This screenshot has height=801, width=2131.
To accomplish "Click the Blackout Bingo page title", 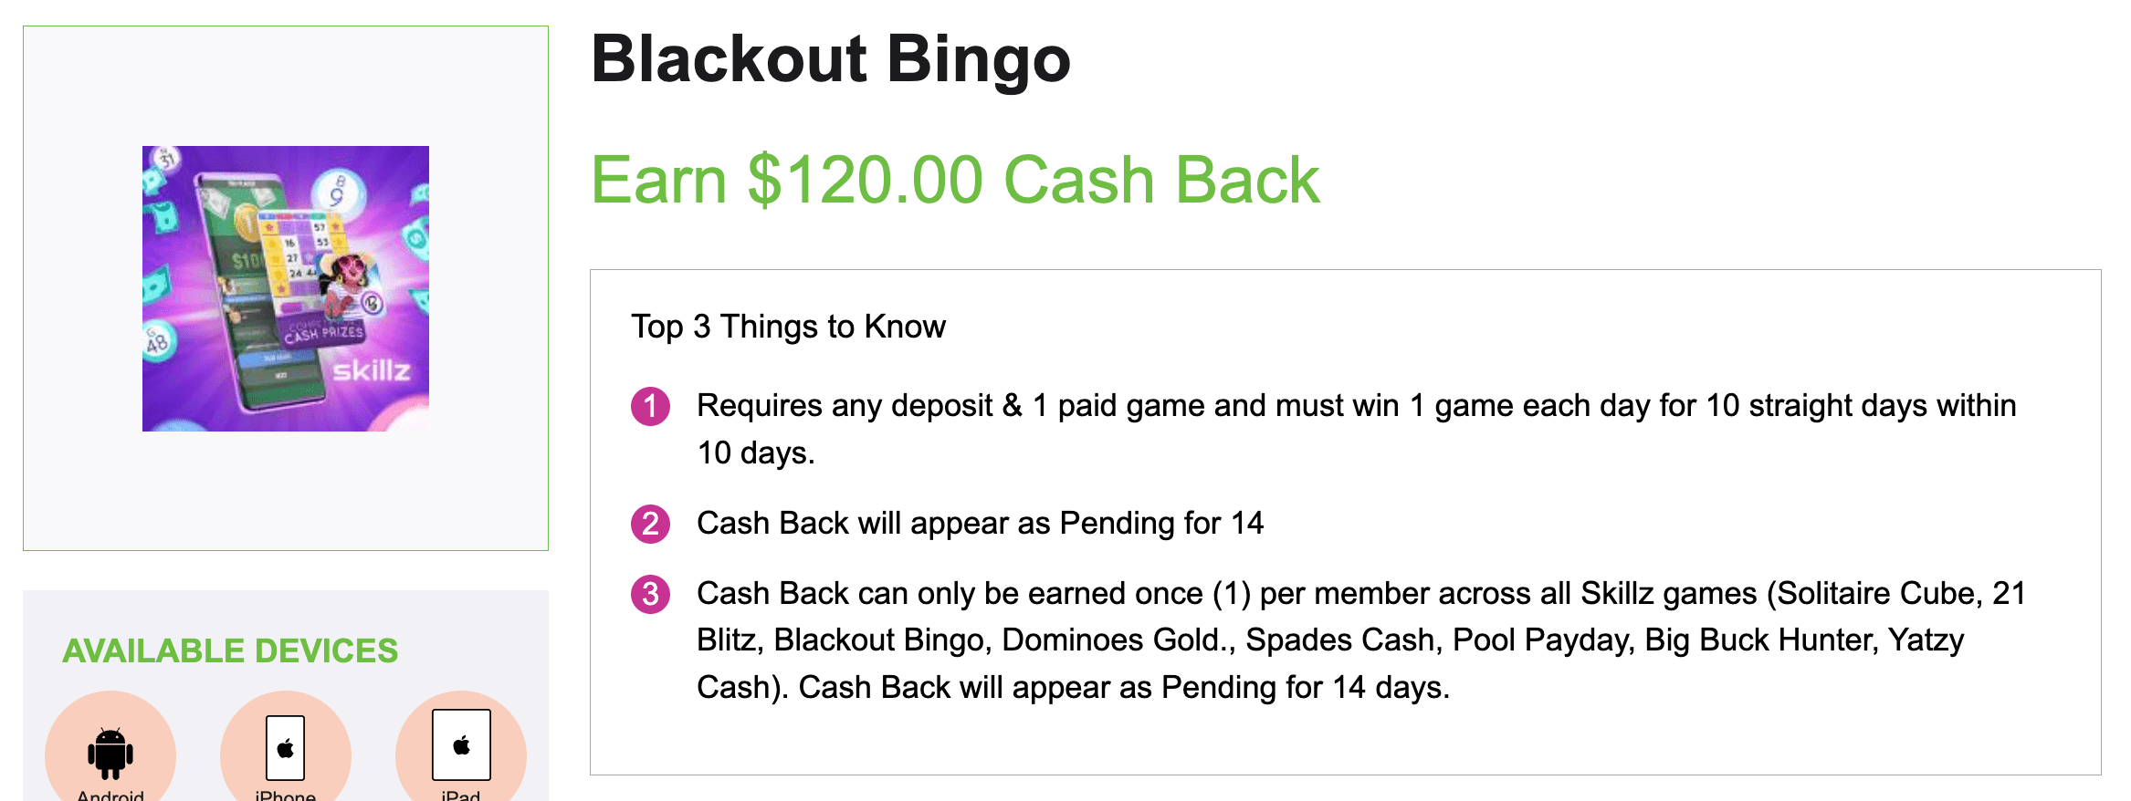I will point(830,59).
